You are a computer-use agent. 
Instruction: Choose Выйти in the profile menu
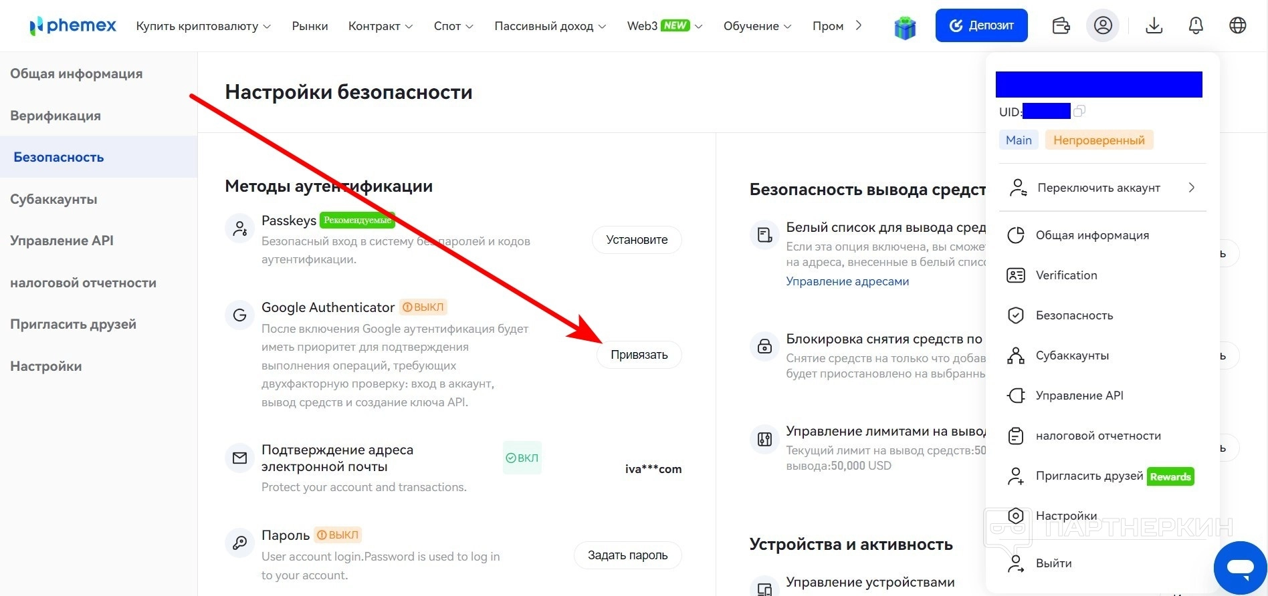pyautogui.click(x=1053, y=563)
